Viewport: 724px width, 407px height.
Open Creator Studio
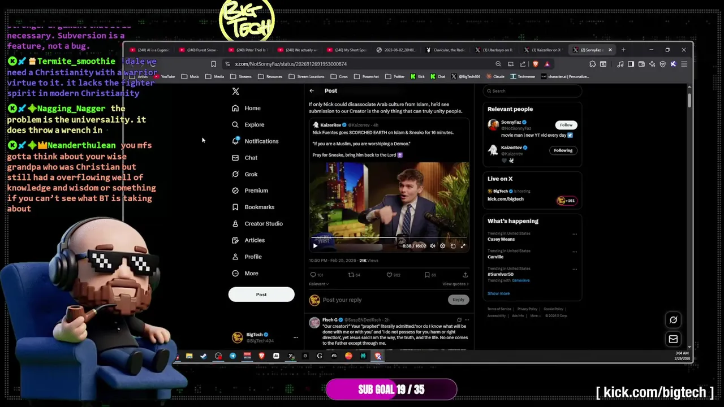[257, 223]
